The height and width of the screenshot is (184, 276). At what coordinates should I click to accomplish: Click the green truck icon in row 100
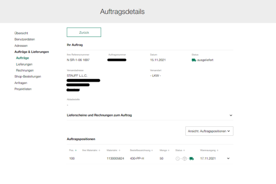(192, 159)
